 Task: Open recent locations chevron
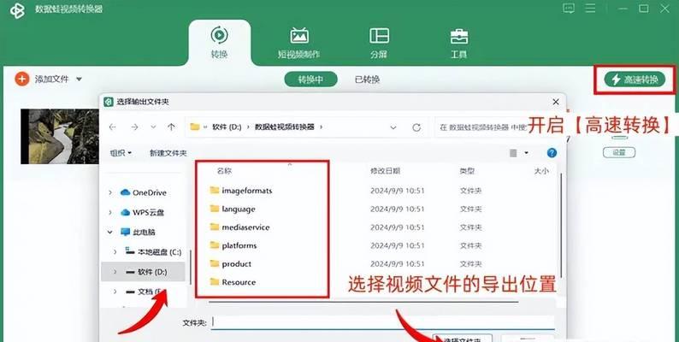tap(153, 127)
